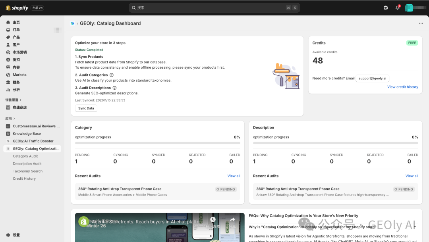429x242 pixels.
Task: Click the GEOly app icon in breadcrumb
Action: [x=73, y=23]
